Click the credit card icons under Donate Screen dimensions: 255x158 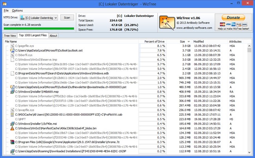tap(233, 24)
